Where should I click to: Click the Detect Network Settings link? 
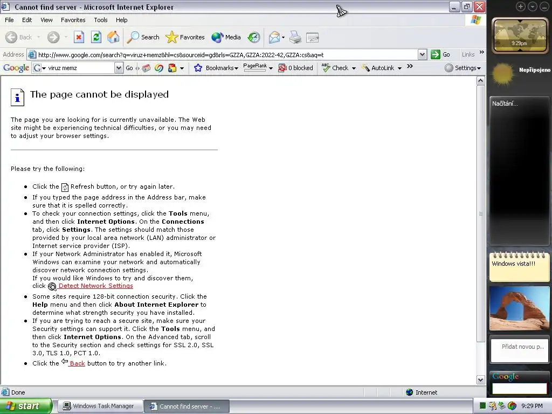pos(95,286)
